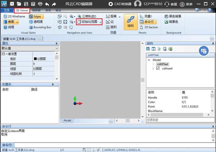Click the 过滤类型 filter type input field
The width and height of the screenshot is (216, 152).
click(x=180, y=120)
